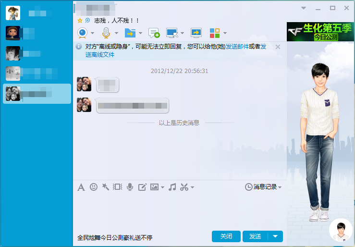Image resolution: width=355 pixels, height=247 pixels.
Task: Select the highlighted family-photo contact tab
Action: [x=37, y=94]
